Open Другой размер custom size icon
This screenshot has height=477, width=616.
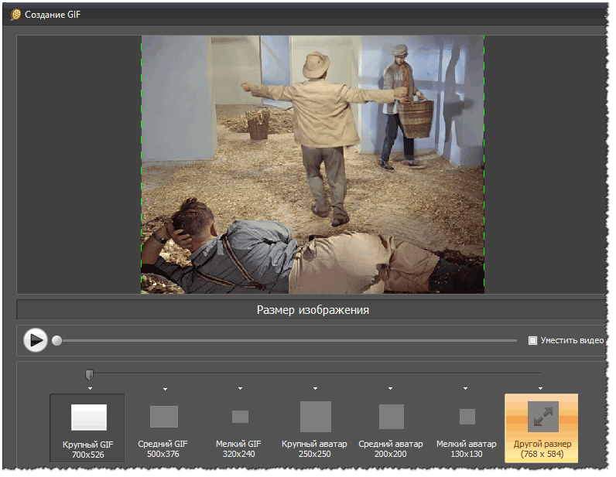tap(542, 417)
